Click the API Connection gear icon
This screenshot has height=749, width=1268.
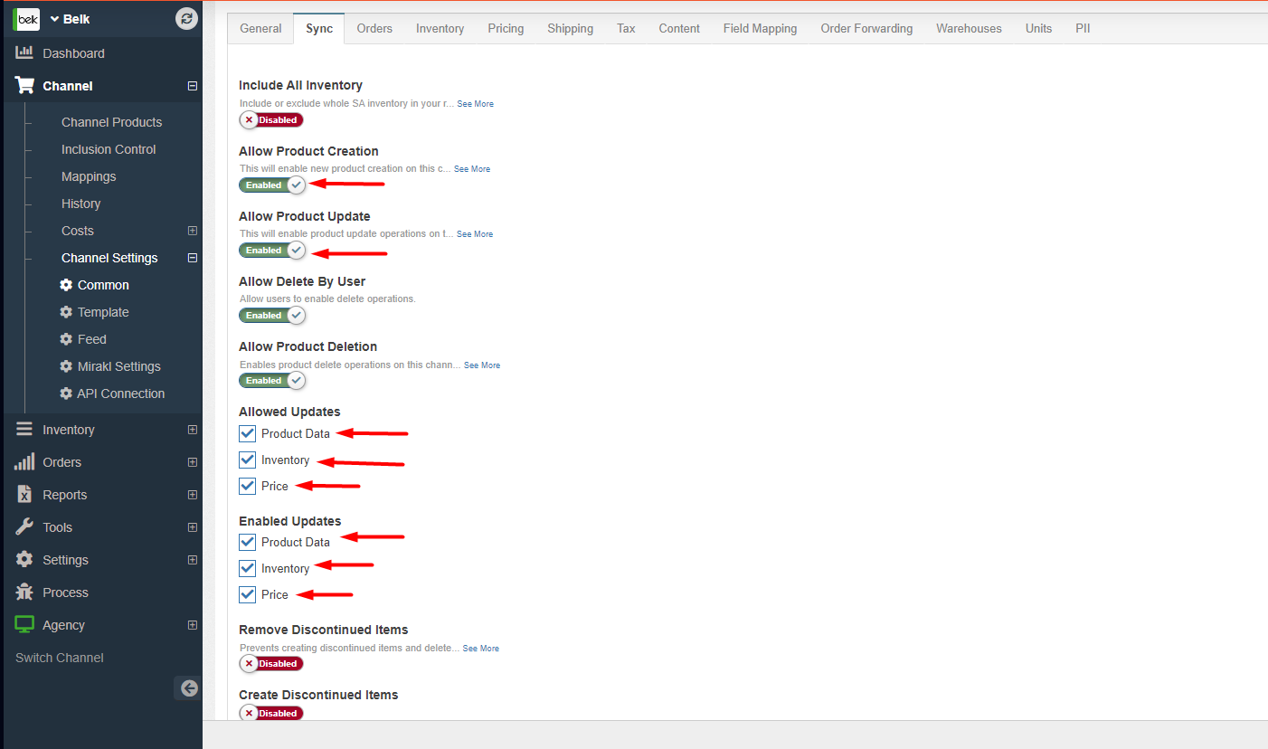point(66,393)
